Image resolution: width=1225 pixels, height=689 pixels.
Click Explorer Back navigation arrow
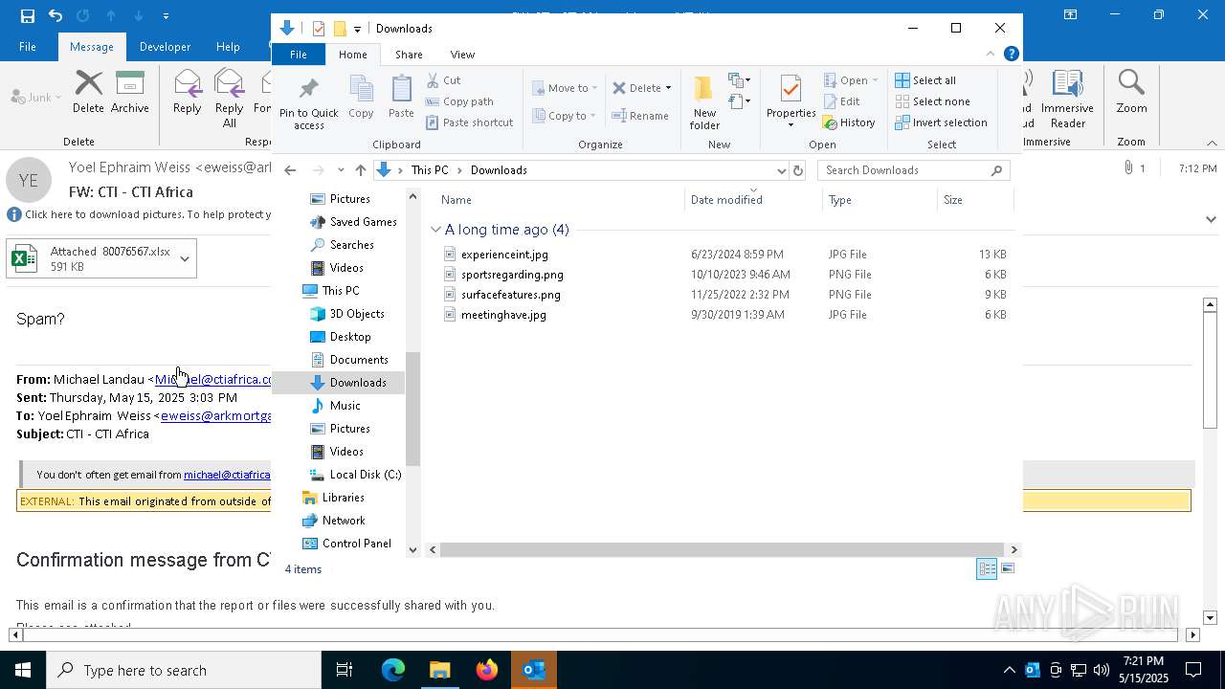[290, 170]
